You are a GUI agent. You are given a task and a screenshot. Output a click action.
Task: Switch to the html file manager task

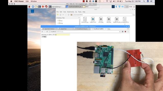coord(91,7)
